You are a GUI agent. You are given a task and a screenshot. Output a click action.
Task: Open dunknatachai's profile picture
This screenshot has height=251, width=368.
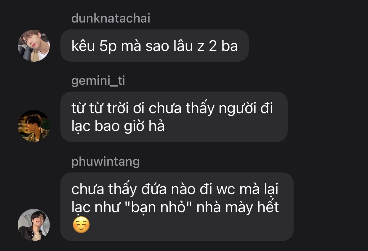click(34, 46)
